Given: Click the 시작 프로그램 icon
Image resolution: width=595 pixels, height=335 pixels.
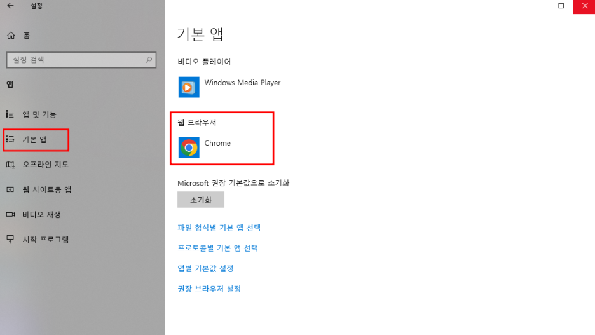Looking at the screenshot, I should (10, 240).
